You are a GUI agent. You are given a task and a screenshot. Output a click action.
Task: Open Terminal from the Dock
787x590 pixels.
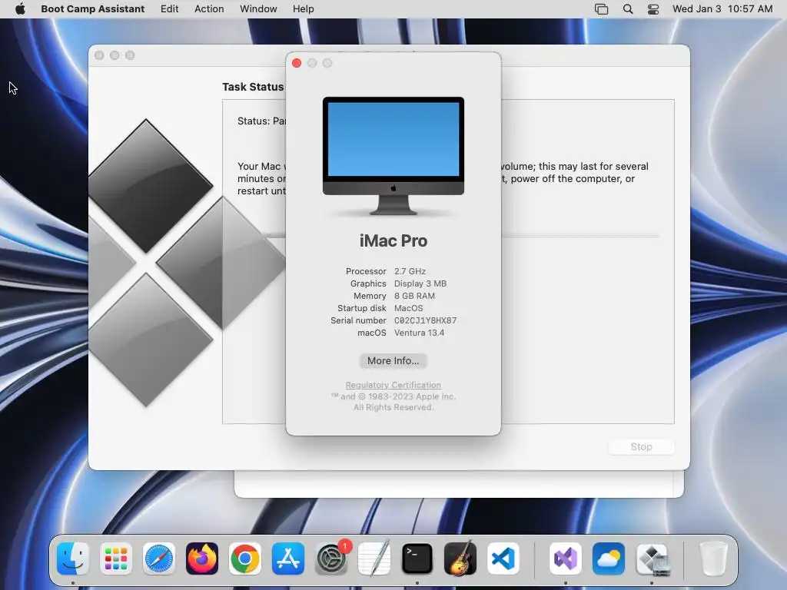(x=417, y=559)
